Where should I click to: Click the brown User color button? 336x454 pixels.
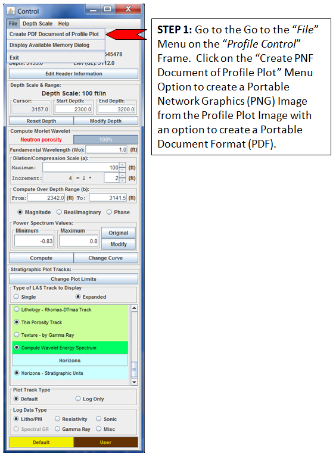tap(106, 442)
